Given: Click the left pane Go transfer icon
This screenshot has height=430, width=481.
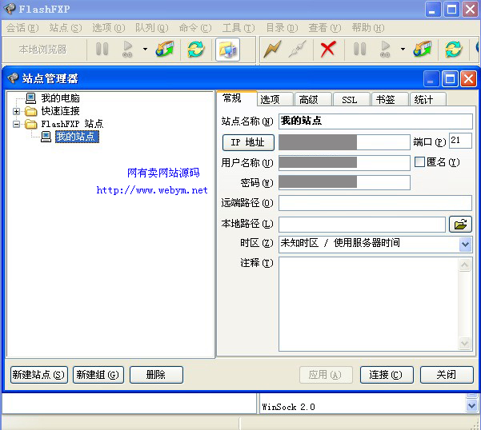Looking at the screenshot, I should [x=127, y=49].
